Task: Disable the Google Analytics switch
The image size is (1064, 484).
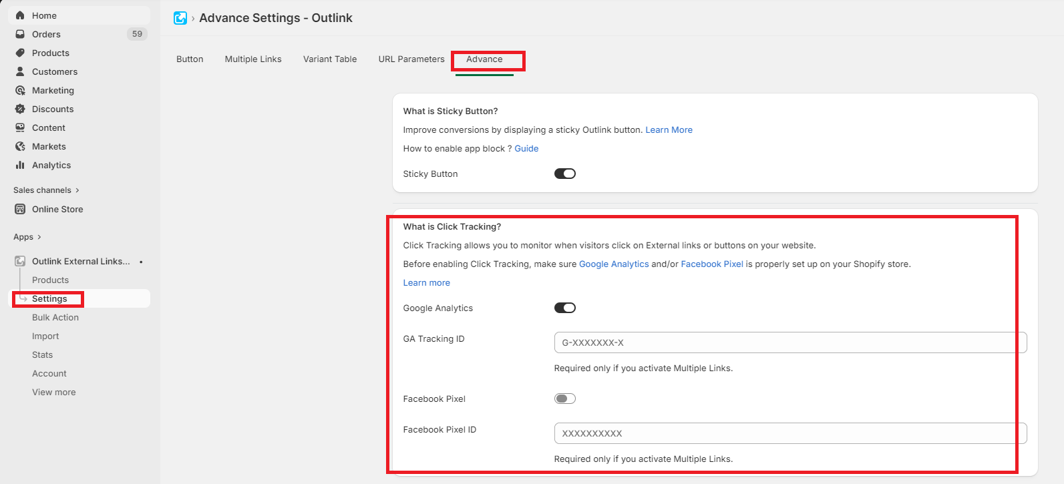Action: [x=565, y=308]
